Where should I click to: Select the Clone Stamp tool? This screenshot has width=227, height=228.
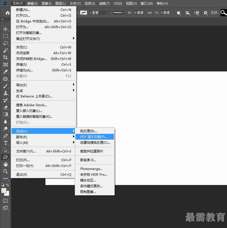(5, 93)
